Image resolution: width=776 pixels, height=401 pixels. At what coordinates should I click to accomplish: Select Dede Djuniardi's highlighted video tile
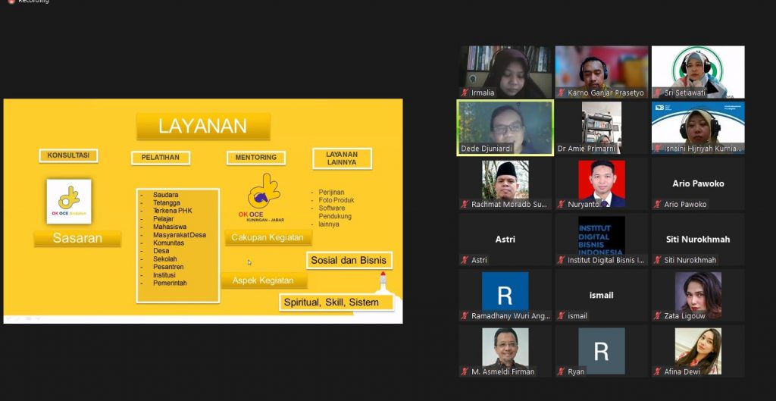pos(505,128)
